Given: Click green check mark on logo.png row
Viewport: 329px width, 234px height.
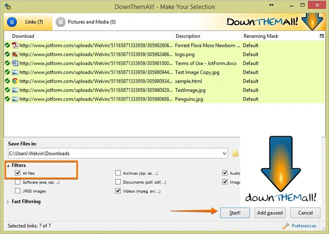Looking at the screenshot, I should [7, 54].
